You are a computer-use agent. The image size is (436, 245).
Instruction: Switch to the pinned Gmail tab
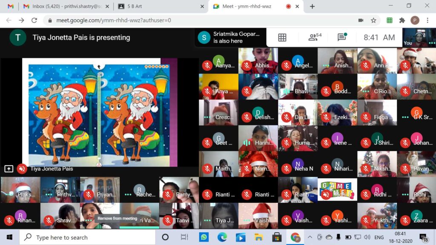pyautogui.click(x=11, y=6)
